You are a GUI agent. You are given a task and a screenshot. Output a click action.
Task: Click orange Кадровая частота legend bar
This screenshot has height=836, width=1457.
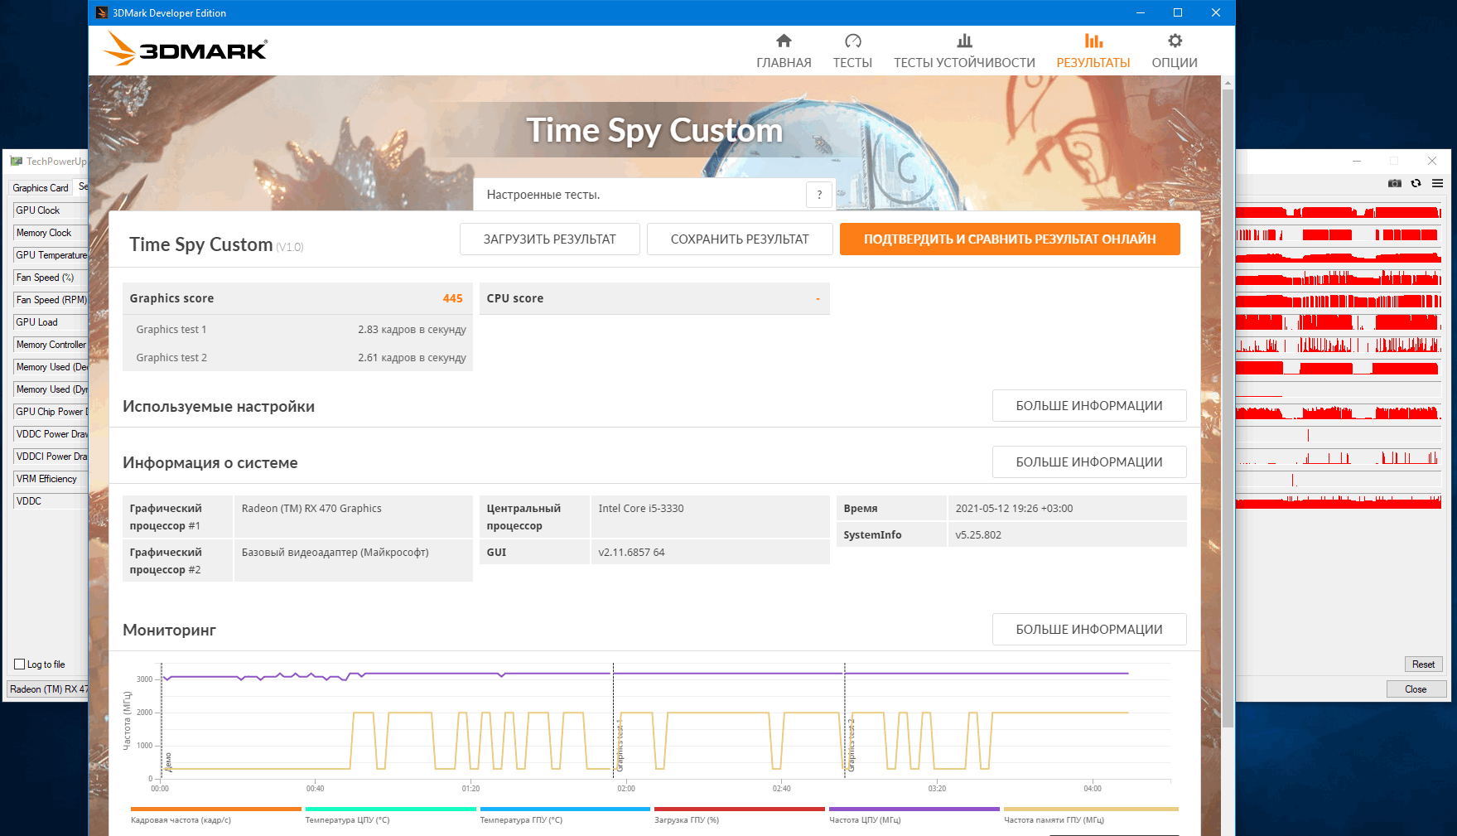tap(215, 809)
